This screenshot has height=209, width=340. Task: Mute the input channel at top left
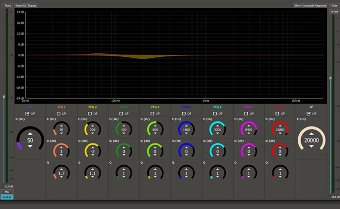tap(8, 5)
